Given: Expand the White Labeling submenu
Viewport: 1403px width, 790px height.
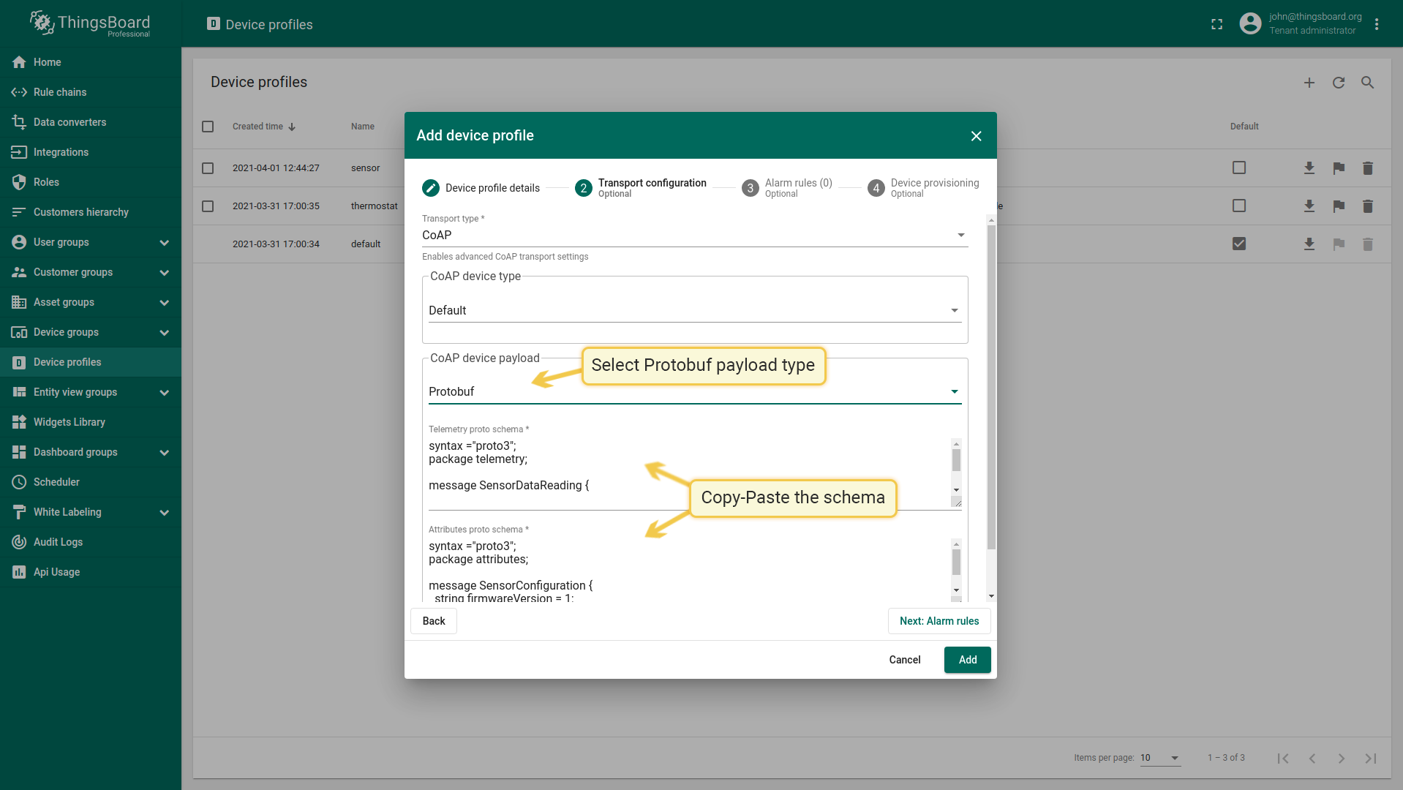Looking at the screenshot, I should (165, 512).
